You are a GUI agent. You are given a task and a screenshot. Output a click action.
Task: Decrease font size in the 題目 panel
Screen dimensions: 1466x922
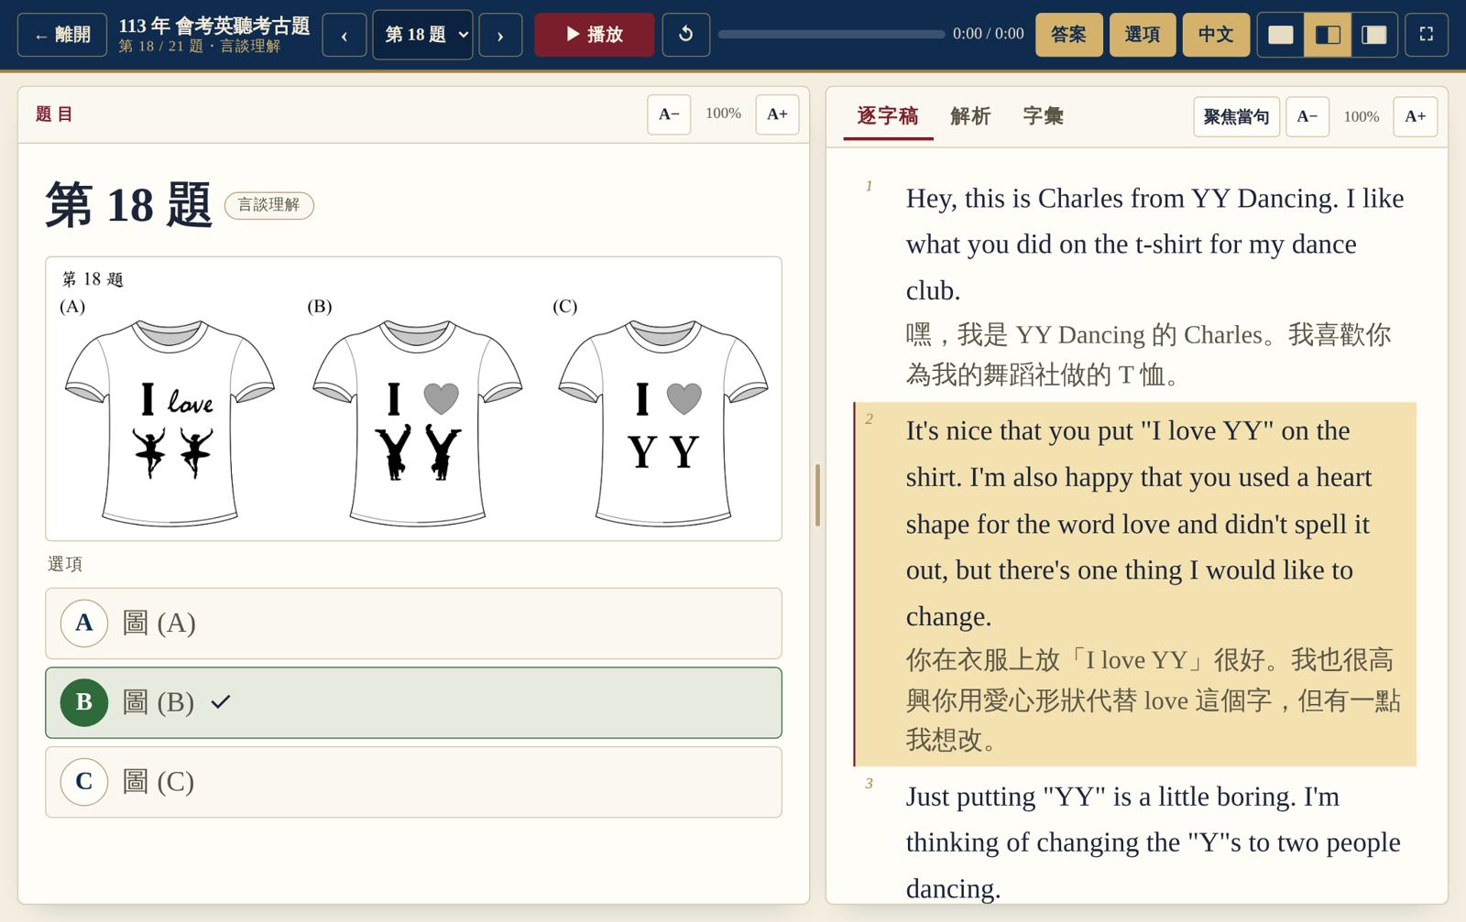click(x=669, y=114)
